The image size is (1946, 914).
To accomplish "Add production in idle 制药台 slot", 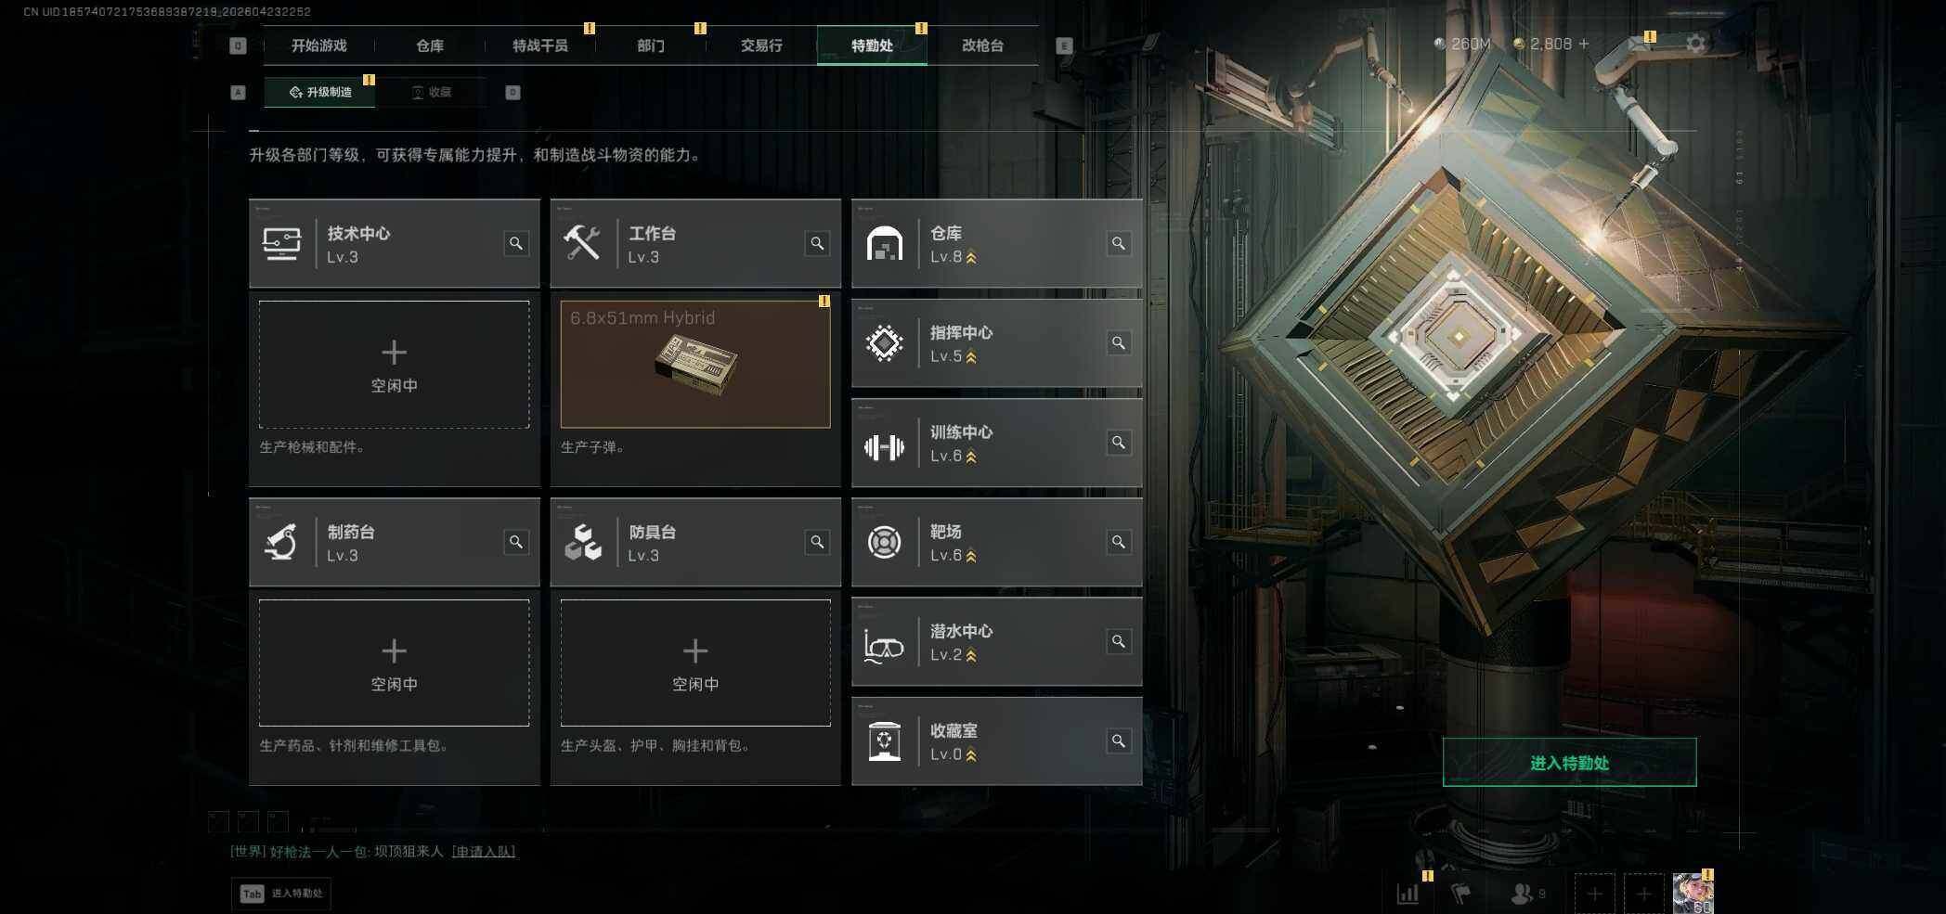I will (x=394, y=663).
